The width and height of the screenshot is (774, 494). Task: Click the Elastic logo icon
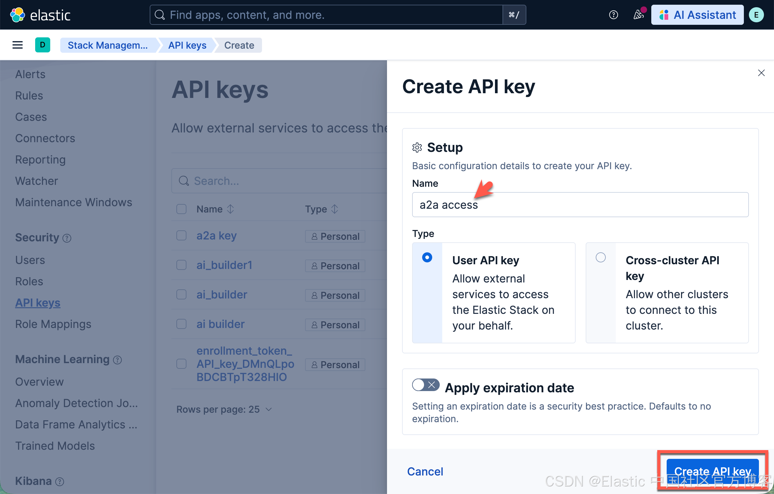(x=17, y=15)
